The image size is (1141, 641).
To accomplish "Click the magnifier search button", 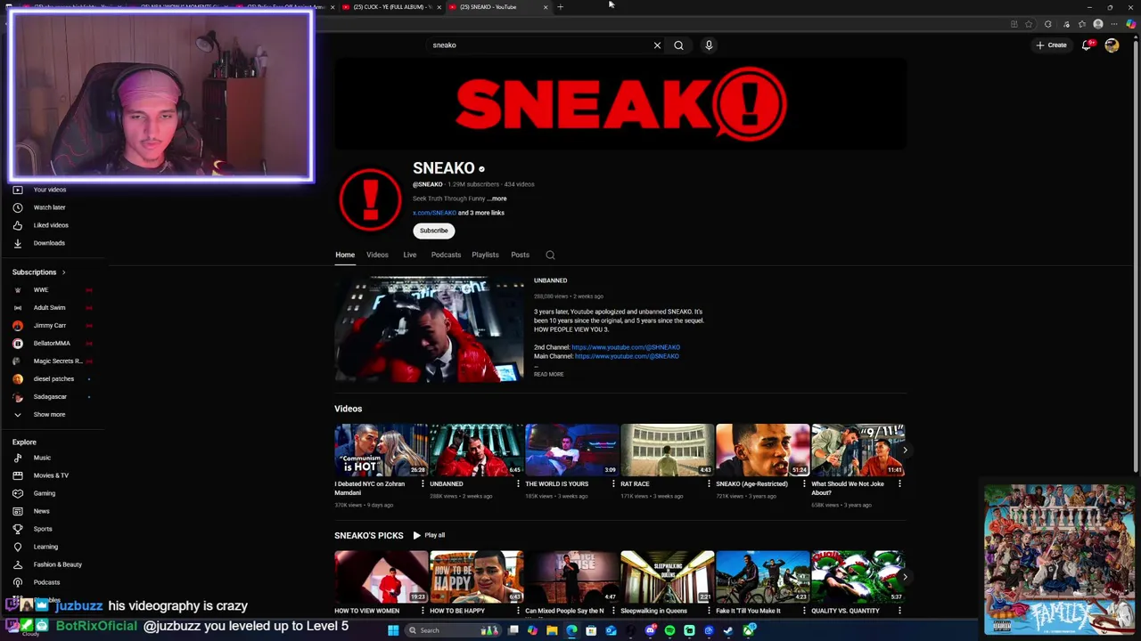I will 678,45.
